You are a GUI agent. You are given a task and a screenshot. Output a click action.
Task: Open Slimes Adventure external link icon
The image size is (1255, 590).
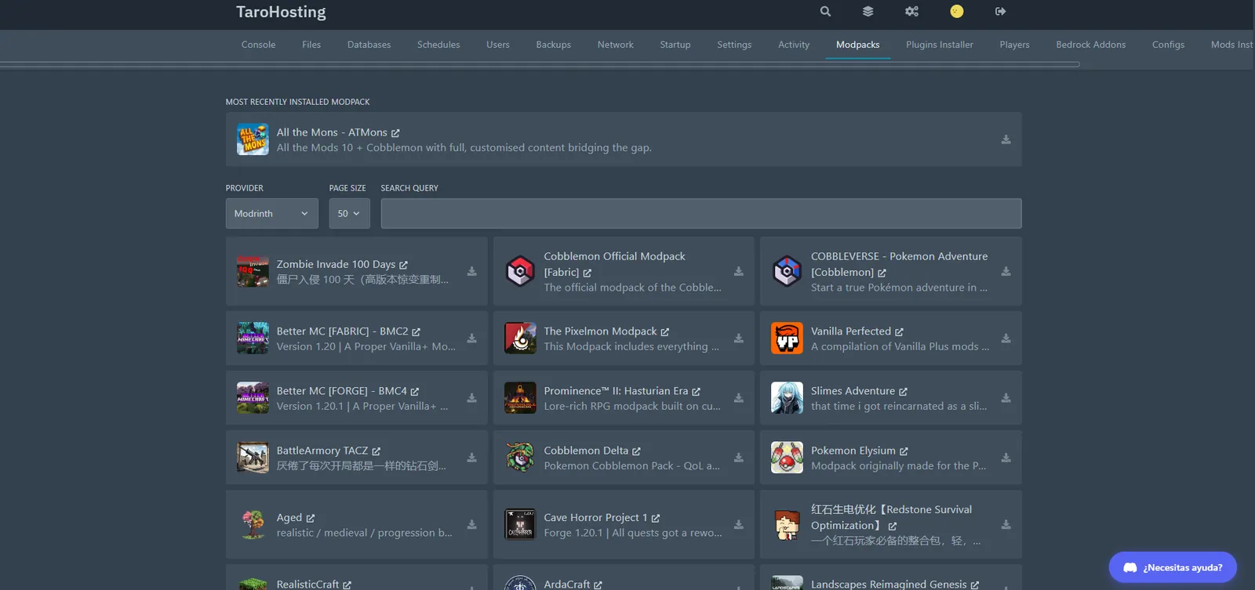pos(903,392)
